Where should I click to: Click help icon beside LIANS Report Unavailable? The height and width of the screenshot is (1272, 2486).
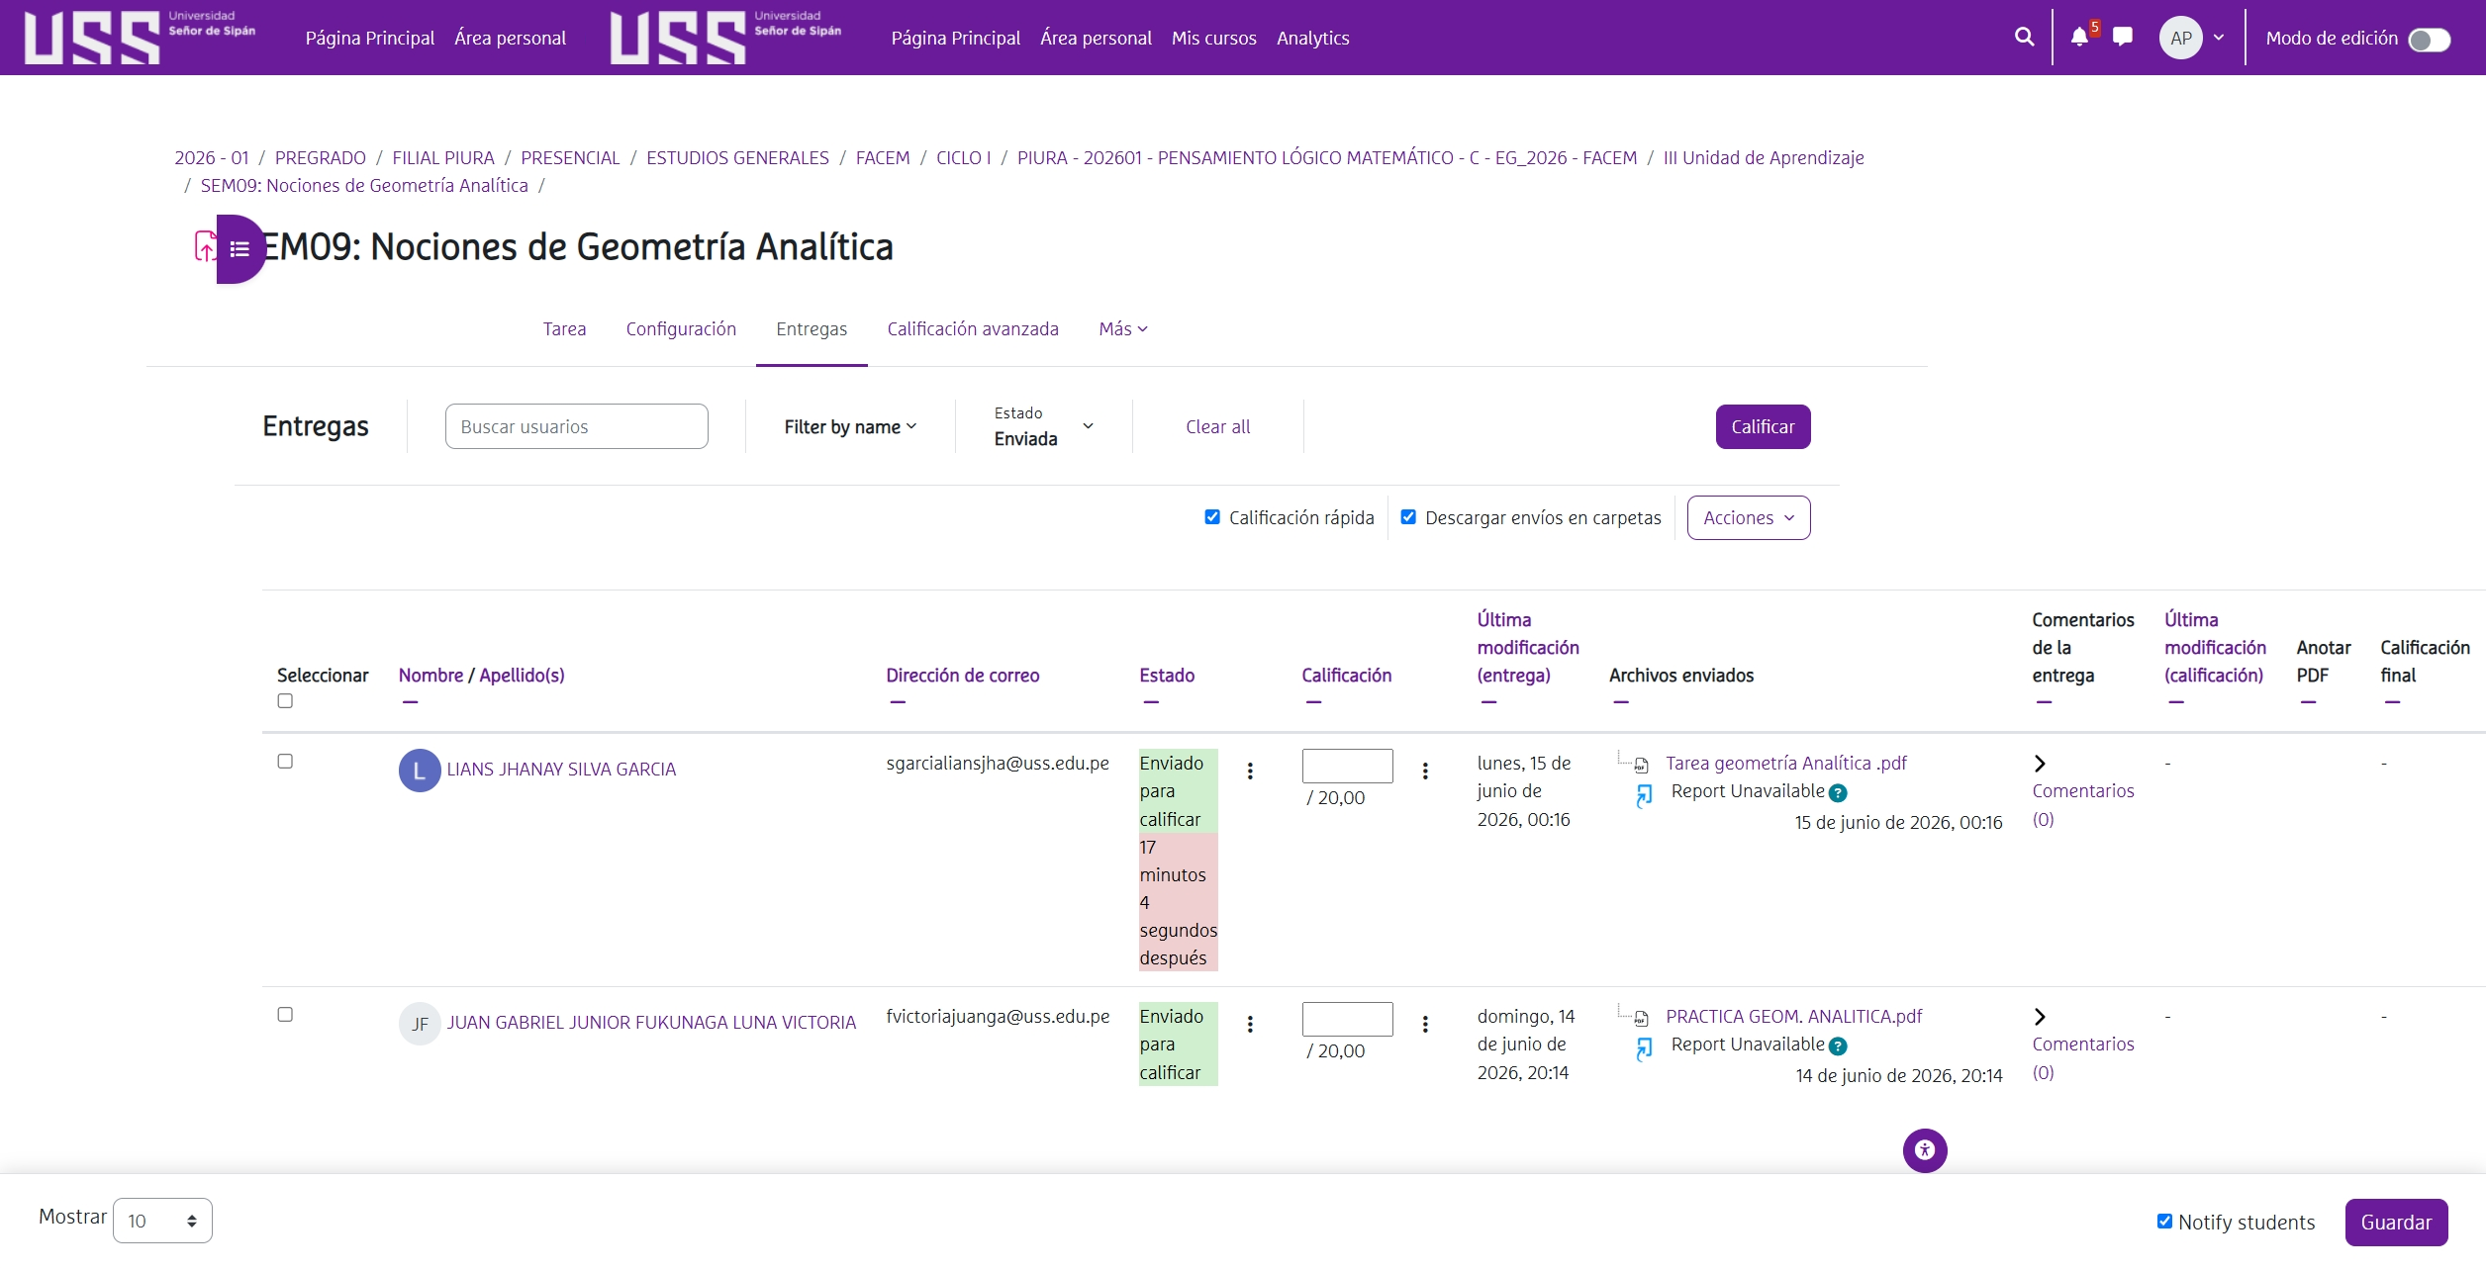1838,793
